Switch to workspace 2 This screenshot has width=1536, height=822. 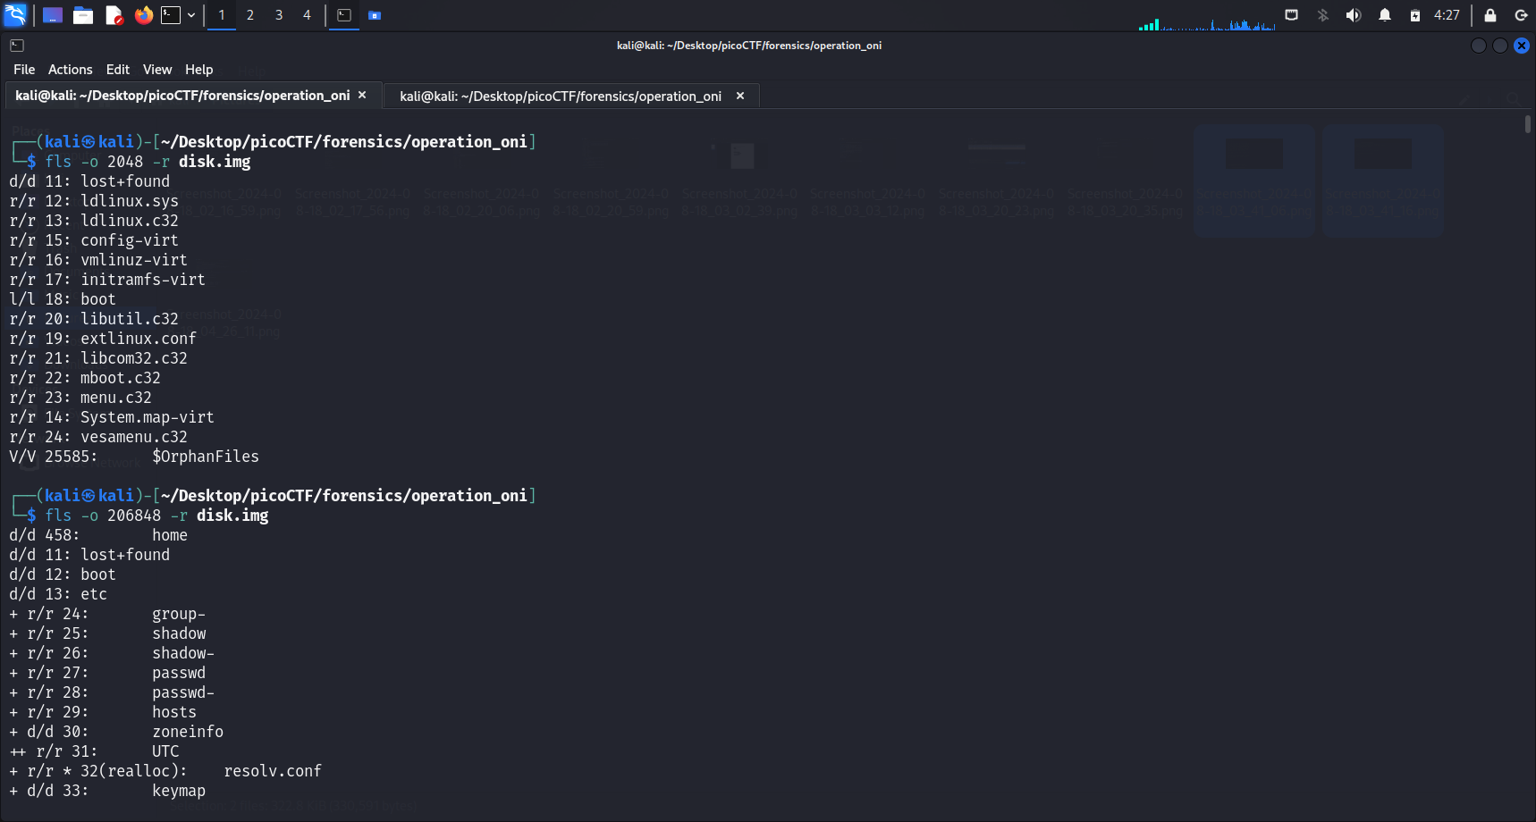click(250, 15)
